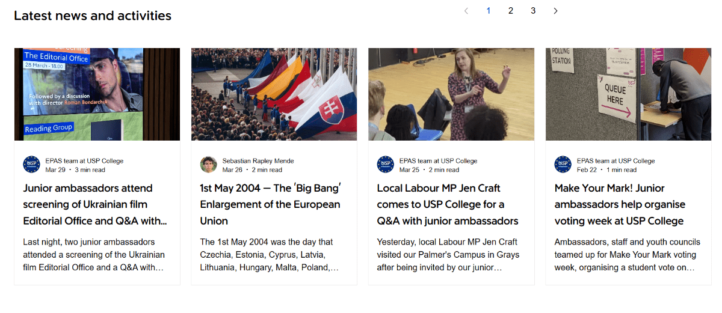Click the previous page chevron arrow
The width and height of the screenshot is (722, 313).
[x=466, y=11]
